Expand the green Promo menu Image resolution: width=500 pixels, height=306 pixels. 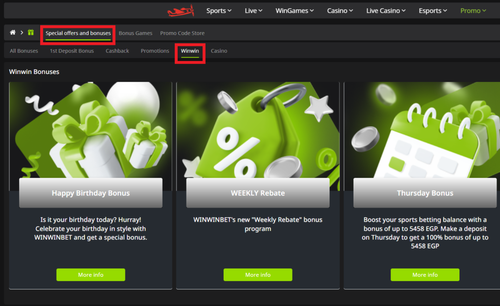click(473, 11)
